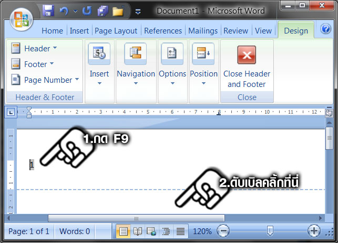The image size is (338, 243).
Task: Open the Undo history dropdown arrow
Action: [75, 11]
